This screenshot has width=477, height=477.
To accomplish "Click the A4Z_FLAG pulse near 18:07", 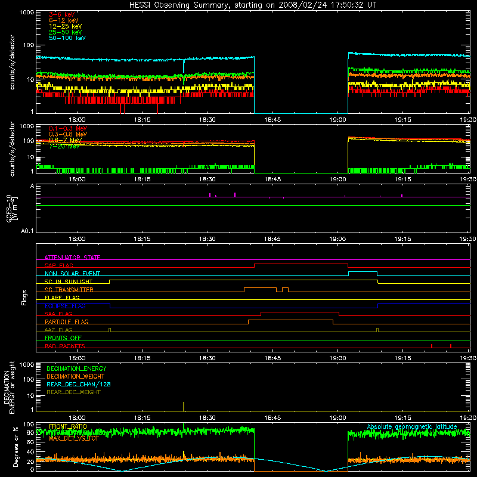I will pyautogui.click(x=110, y=330).
